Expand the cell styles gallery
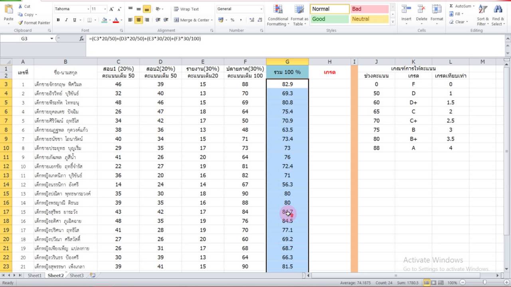Screen dimensions: 511x287 click(393, 22)
